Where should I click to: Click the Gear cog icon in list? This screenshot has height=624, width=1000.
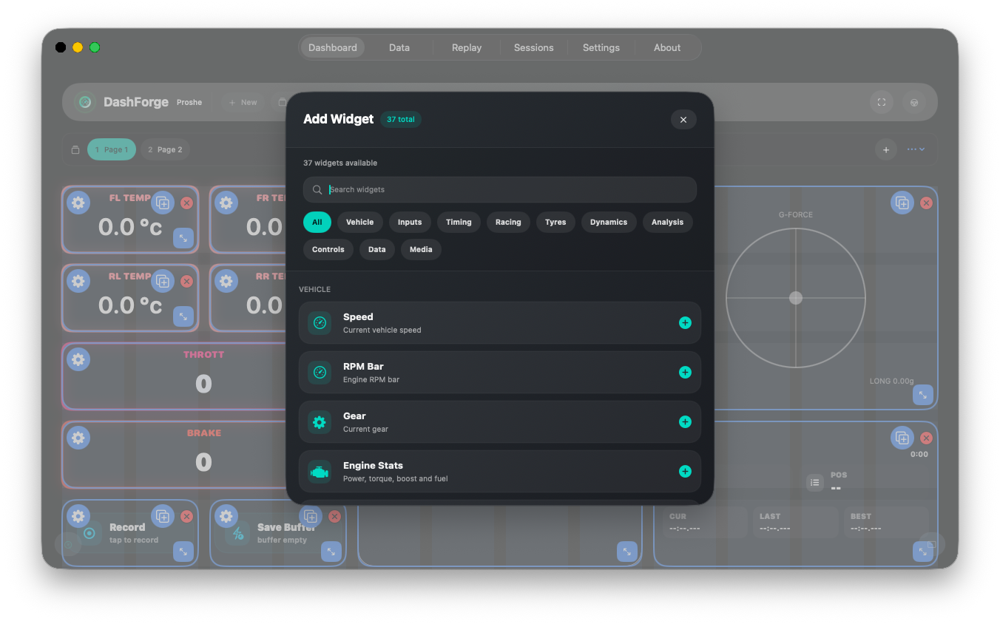(x=320, y=421)
